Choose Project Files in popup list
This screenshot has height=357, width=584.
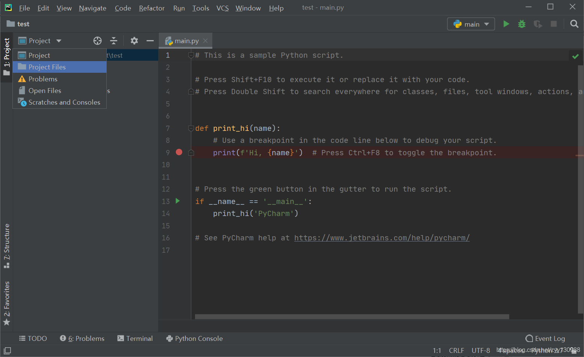[60, 67]
